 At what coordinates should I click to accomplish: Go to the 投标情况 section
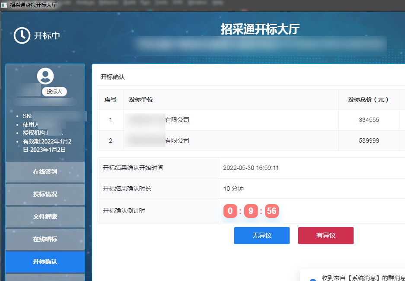point(45,194)
